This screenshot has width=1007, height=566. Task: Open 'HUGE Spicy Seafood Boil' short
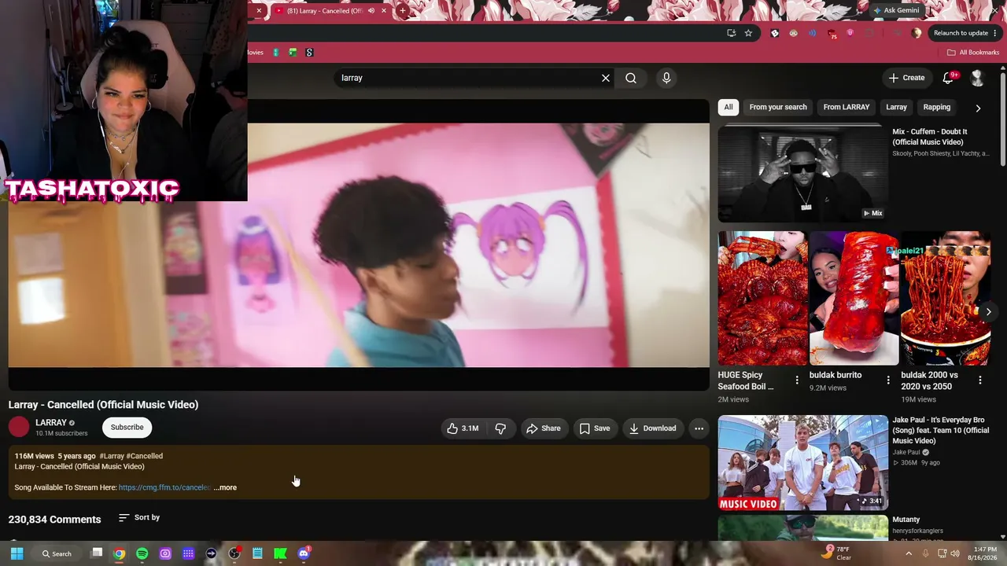pos(762,298)
